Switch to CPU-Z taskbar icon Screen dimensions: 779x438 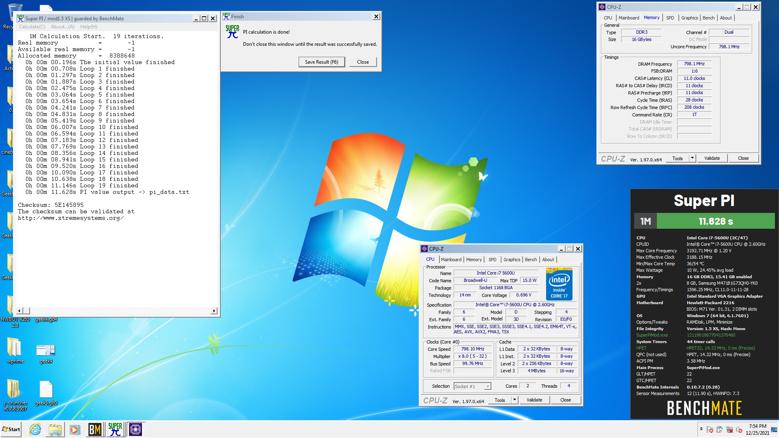tap(136, 429)
